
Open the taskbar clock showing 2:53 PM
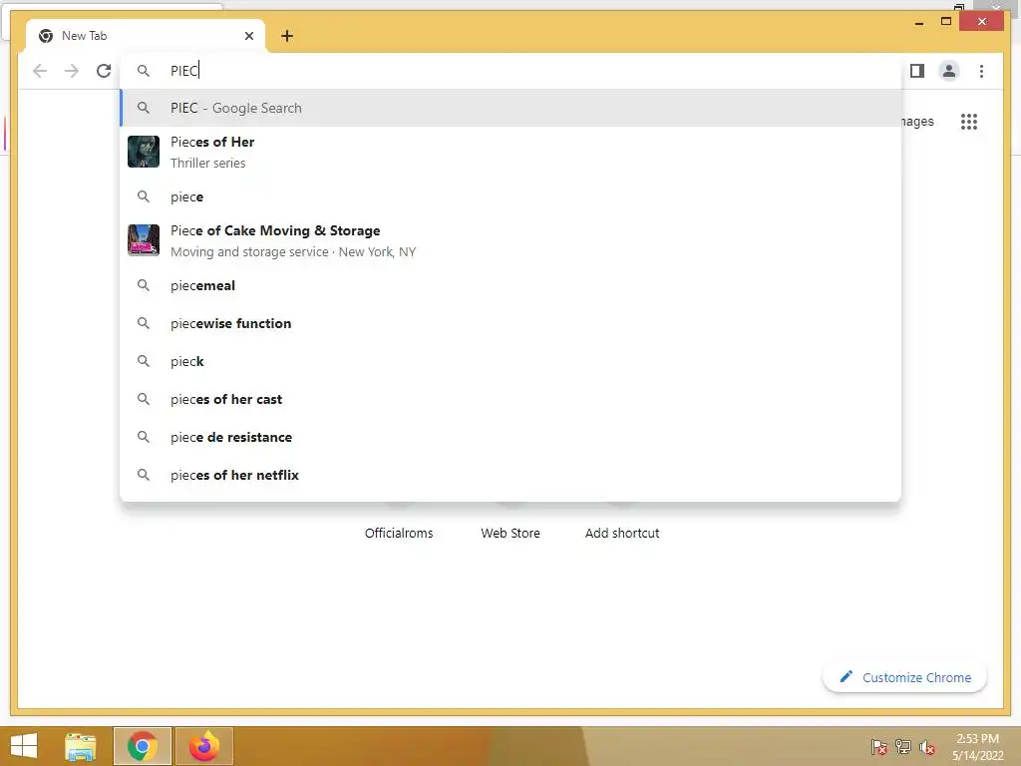pyautogui.click(x=977, y=746)
